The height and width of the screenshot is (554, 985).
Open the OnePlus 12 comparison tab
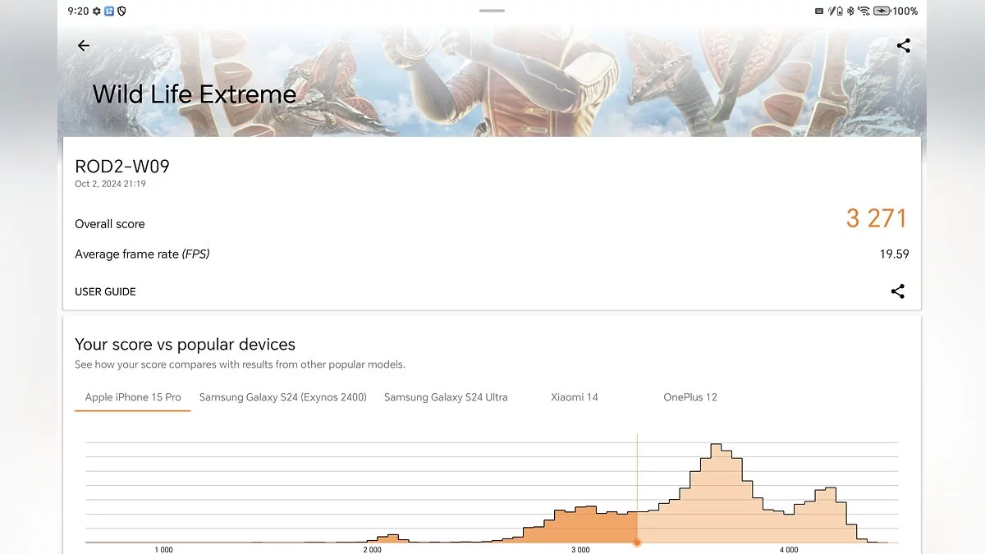pos(689,397)
